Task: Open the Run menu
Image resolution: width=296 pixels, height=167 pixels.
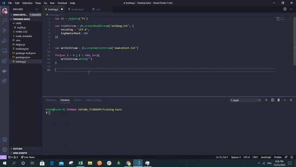Action: [52, 3]
